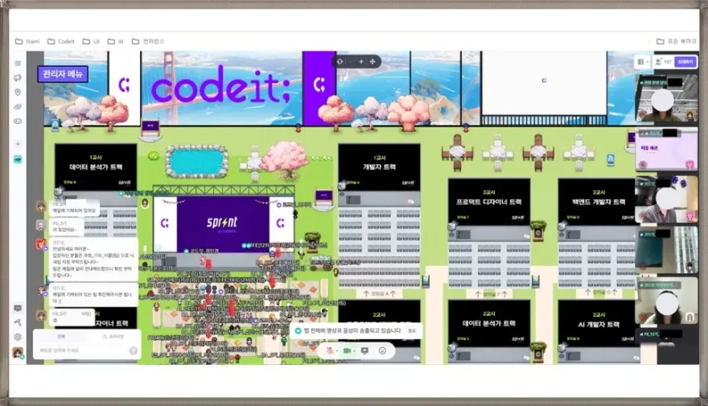
Task: Send the chat message with round send button
Action: (x=134, y=351)
